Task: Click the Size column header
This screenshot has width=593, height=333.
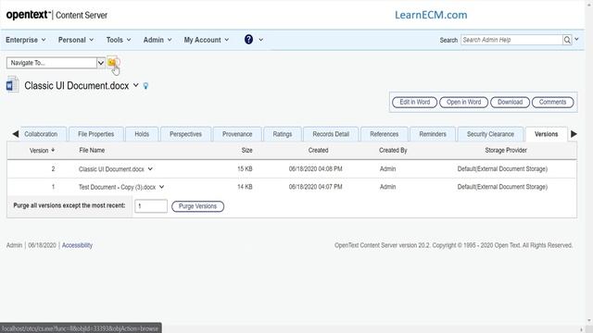Action: click(x=247, y=150)
